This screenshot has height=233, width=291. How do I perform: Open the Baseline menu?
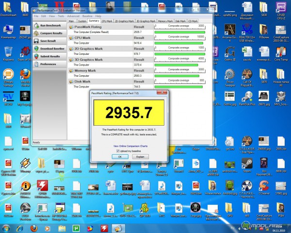87,16
